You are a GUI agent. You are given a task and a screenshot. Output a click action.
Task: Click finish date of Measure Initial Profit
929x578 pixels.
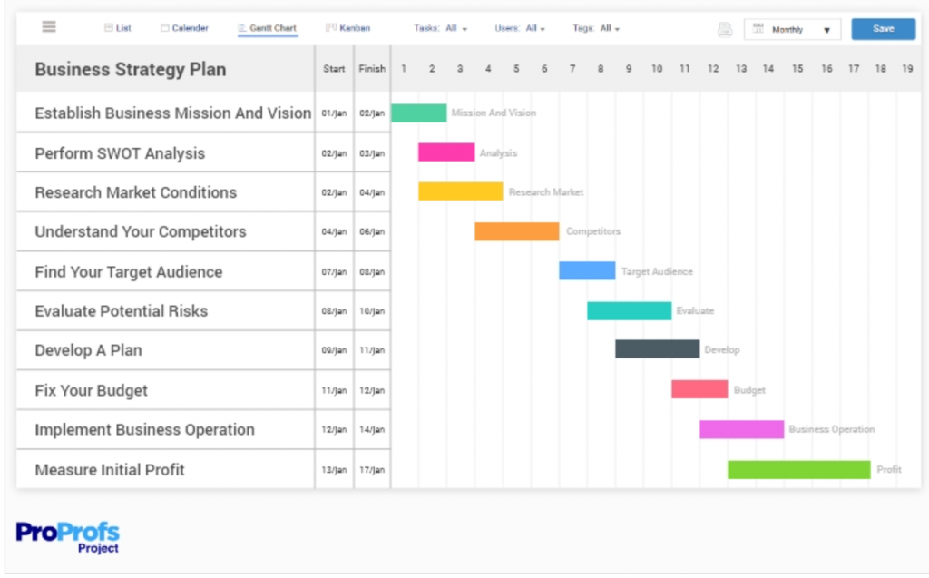372,469
